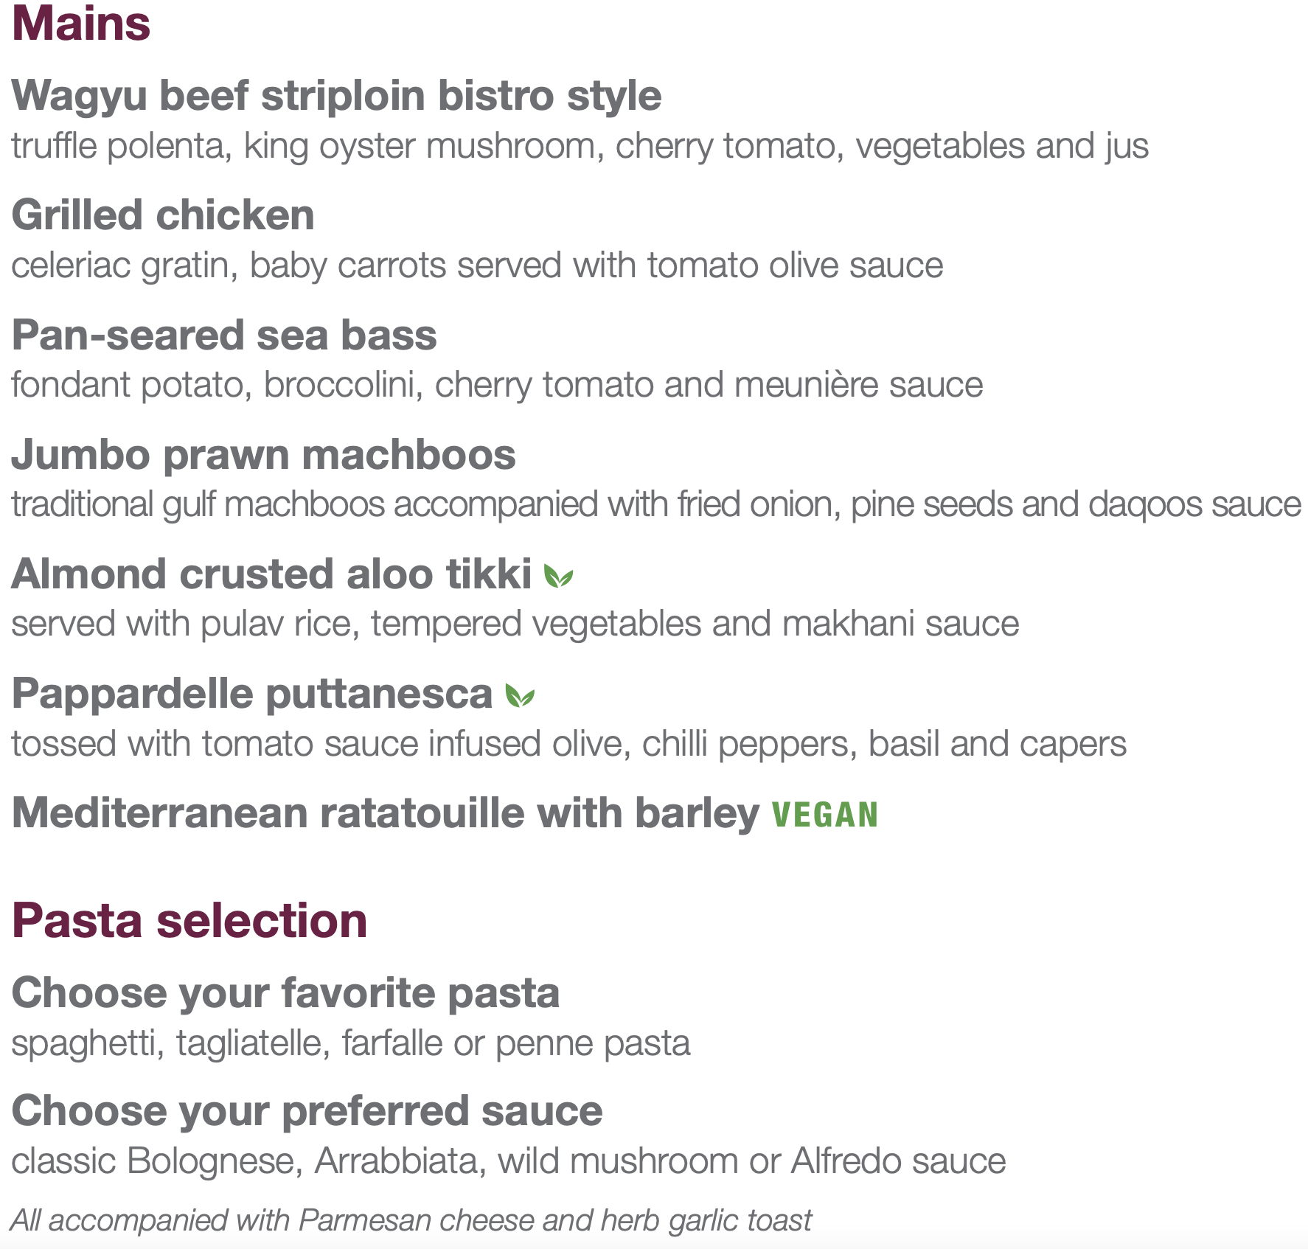Select Almond crusted aloo tikki title

pyautogui.click(x=271, y=574)
